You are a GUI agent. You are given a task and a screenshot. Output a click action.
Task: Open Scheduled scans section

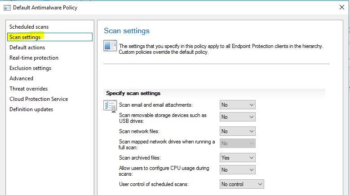click(29, 27)
